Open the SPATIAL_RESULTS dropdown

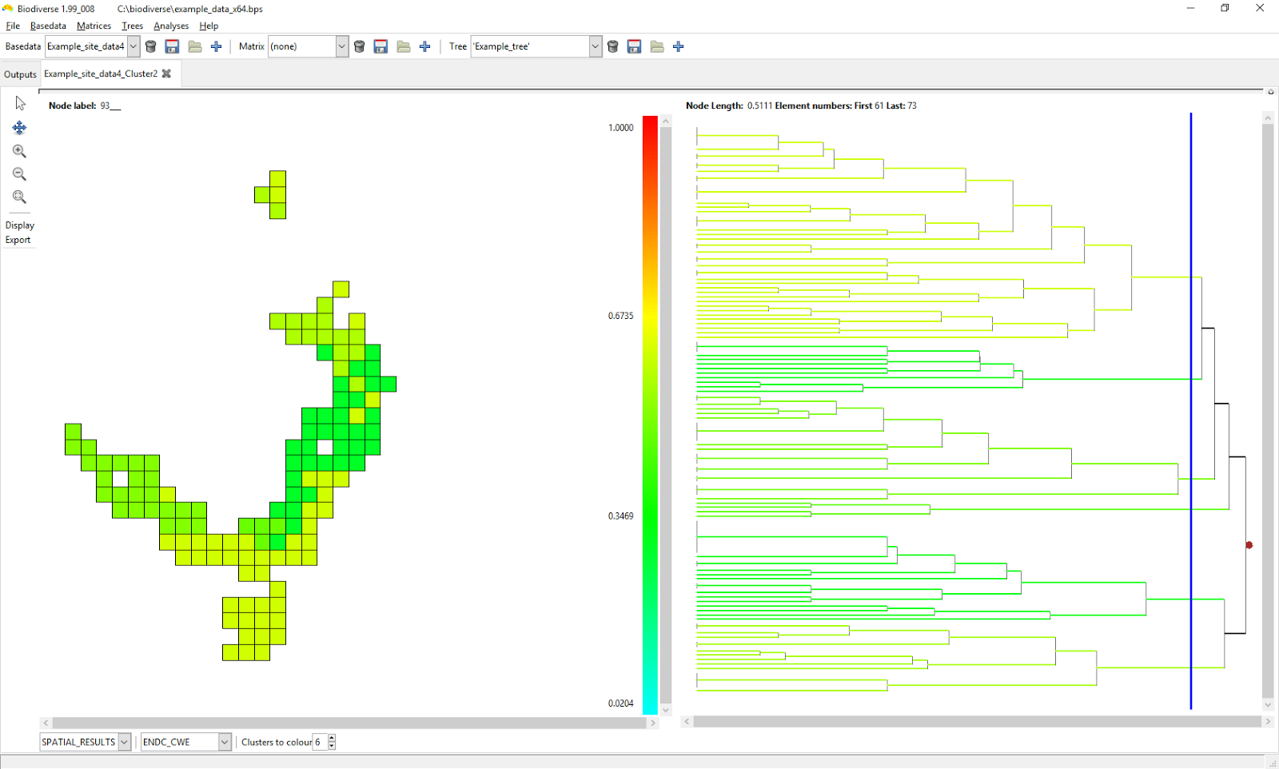point(125,742)
